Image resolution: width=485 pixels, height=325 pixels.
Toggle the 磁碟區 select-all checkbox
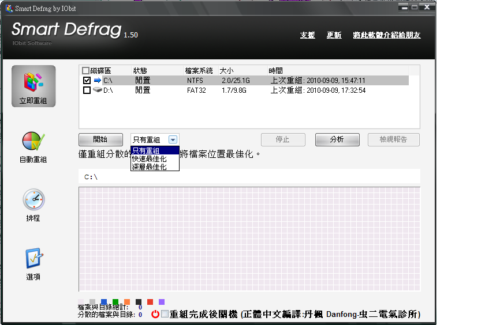[85, 71]
